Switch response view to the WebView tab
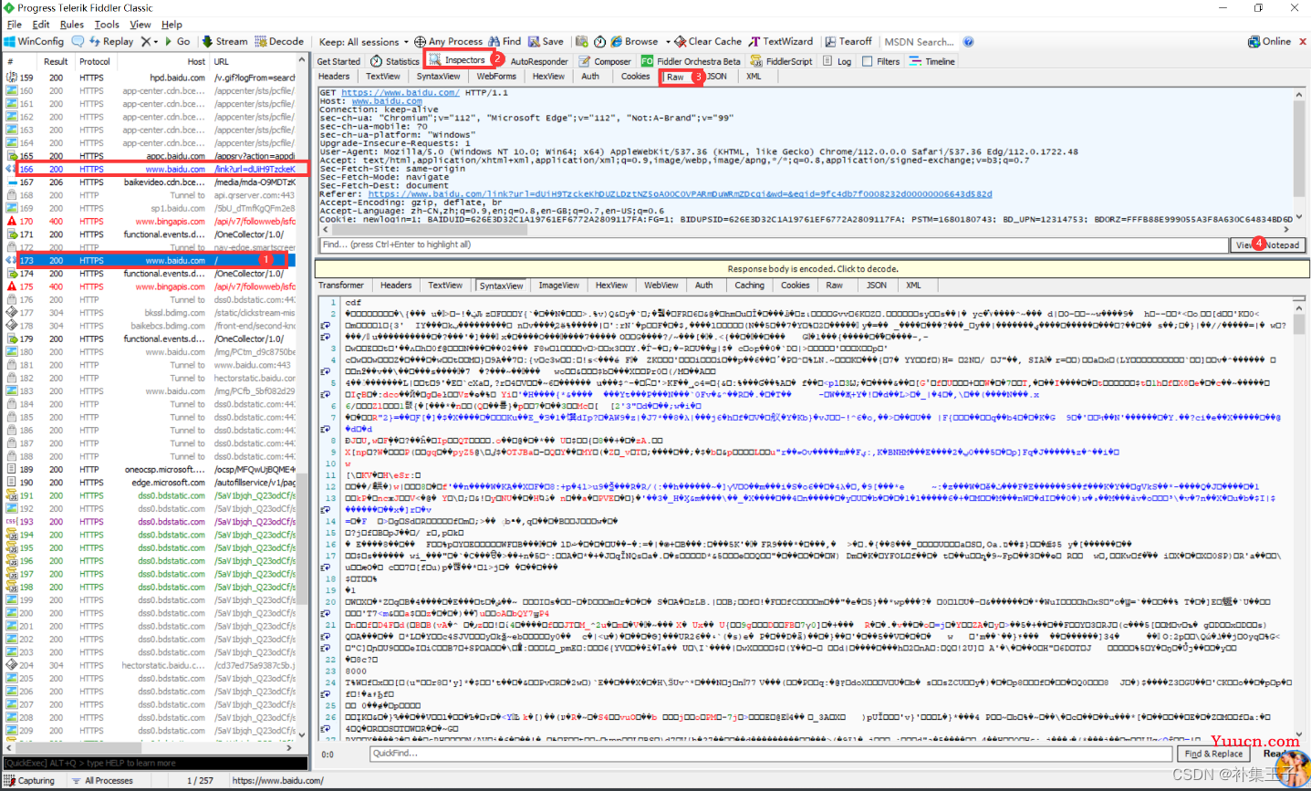This screenshot has height=791, width=1311. (661, 286)
